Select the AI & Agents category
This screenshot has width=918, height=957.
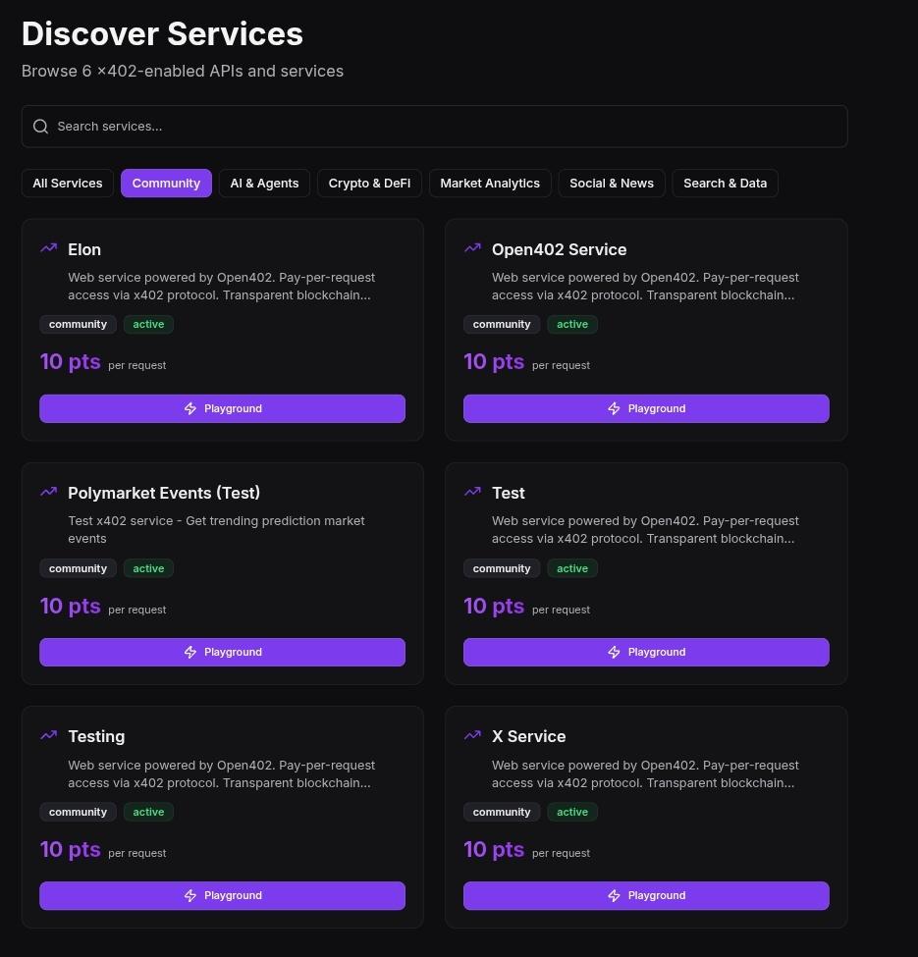[264, 183]
